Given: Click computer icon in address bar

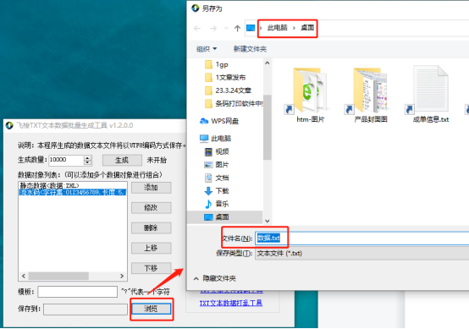Looking at the screenshot, I should coord(251,28).
